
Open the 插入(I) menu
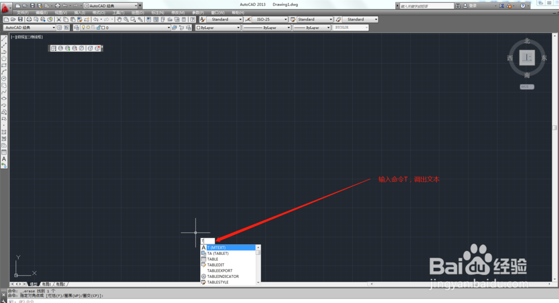tap(79, 13)
